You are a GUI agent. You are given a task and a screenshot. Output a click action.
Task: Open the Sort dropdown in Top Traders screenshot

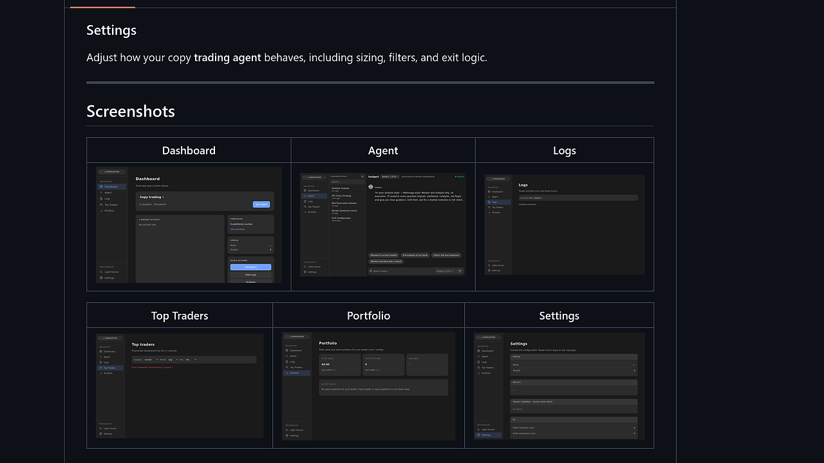coord(191,359)
